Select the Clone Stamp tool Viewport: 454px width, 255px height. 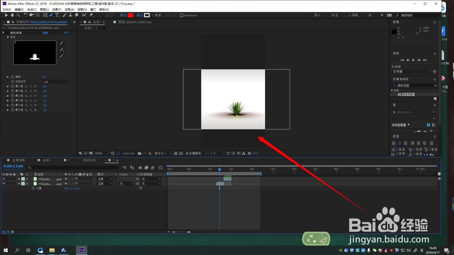(x=70, y=15)
